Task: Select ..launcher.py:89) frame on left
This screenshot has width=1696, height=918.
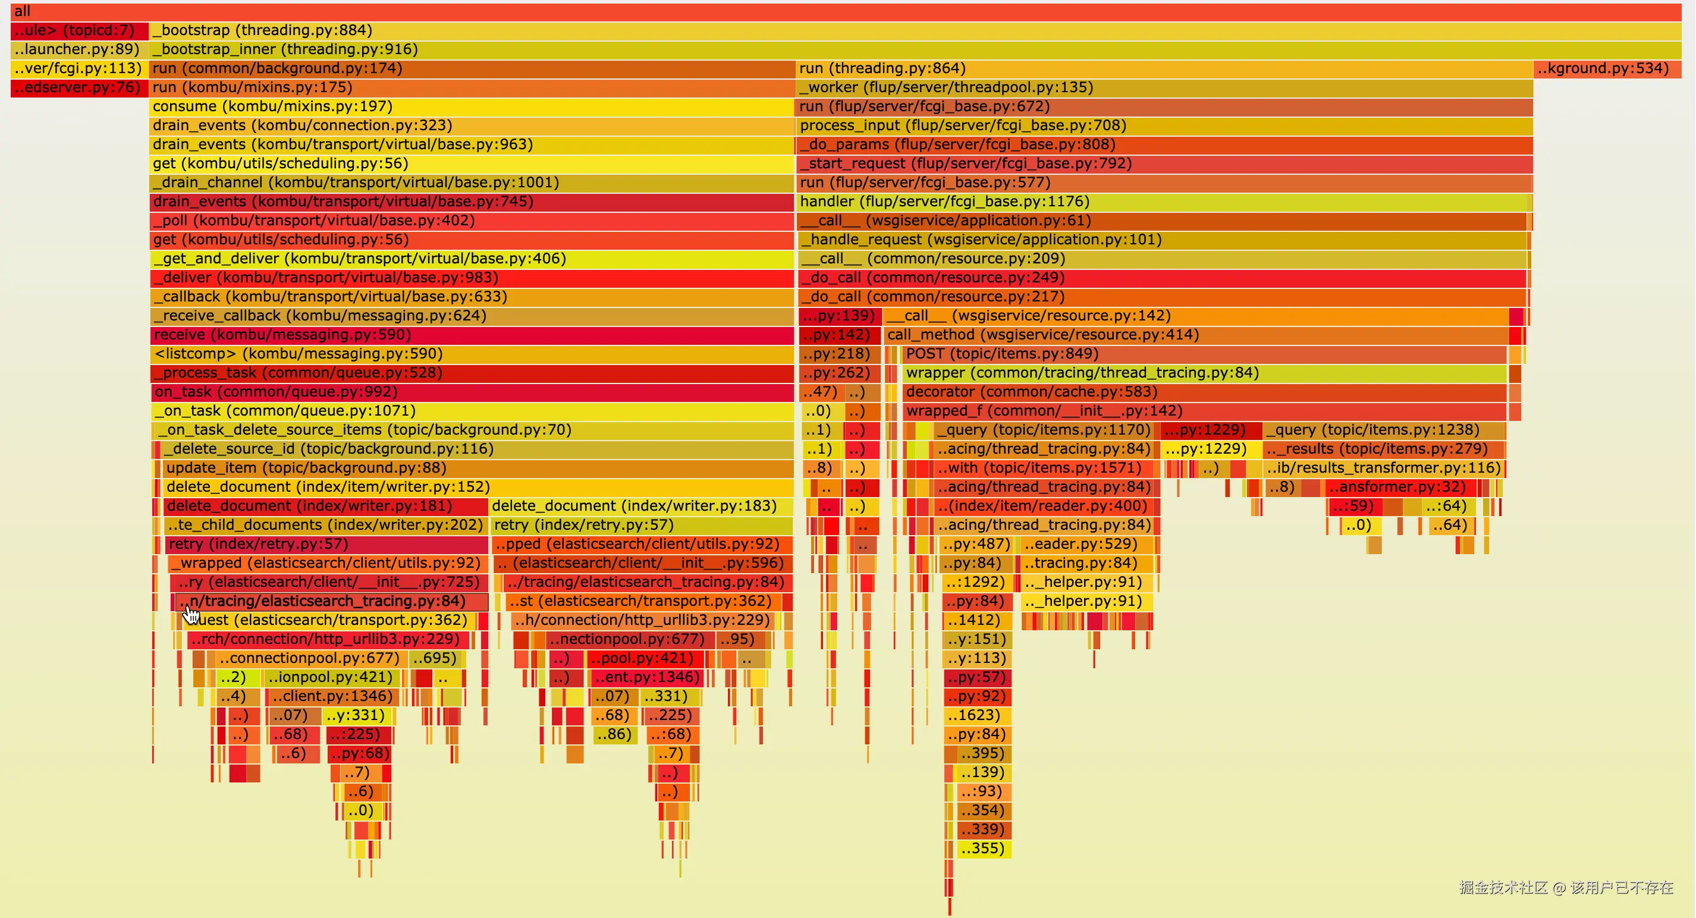Action: (79, 49)
